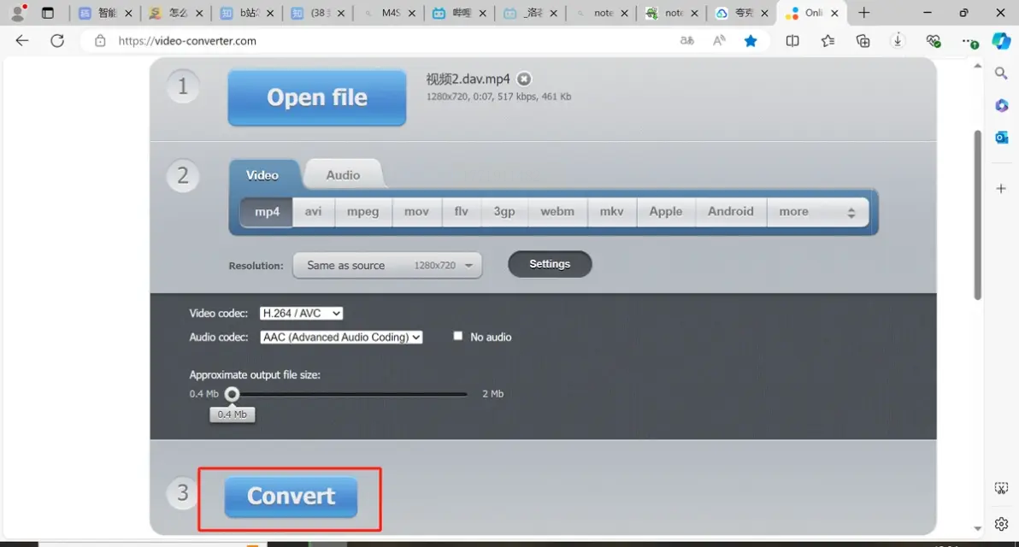
Task: Open the Resolution Same as source dropdown
Action: pyautogui.click(x=387, y=265)
